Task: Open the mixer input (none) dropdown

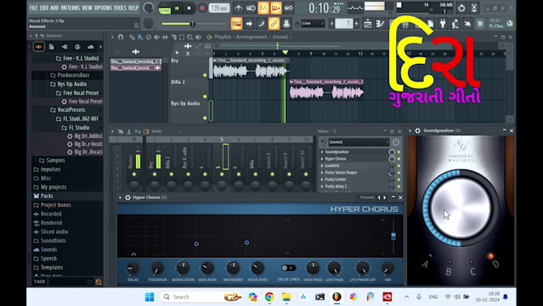Action: 359,142
